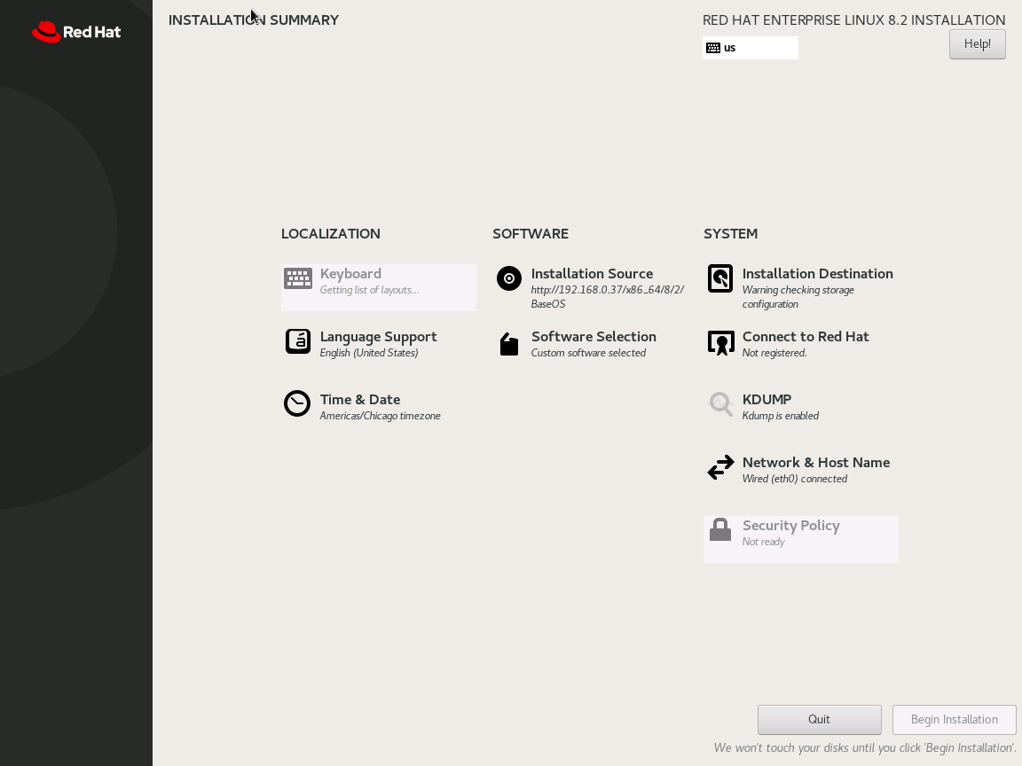
Task: Click the SOFTWARE section heading
Action: pyautogui.click(x=531, y=234)
